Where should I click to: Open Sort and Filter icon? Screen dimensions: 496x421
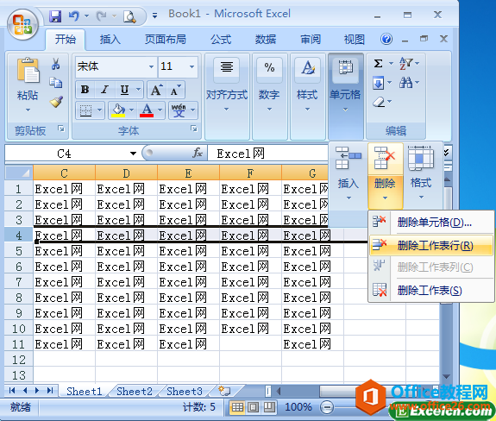pos(405,63)
